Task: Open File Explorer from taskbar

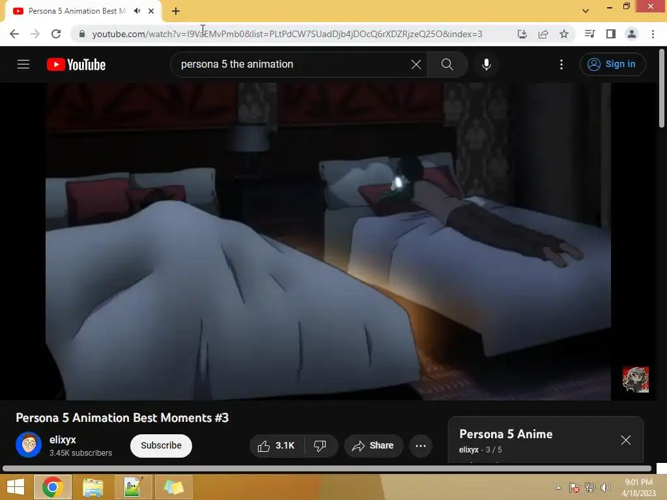Action: [92, 487]
